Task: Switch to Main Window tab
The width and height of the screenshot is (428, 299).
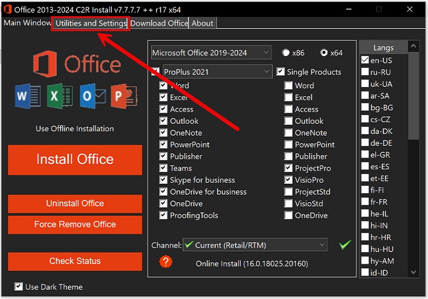Action: [27, 23]
